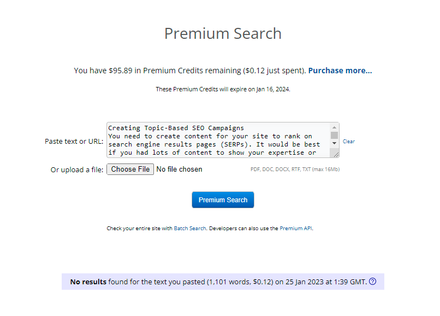Click the supported file formats hint text
Screen dimensions: 440x316
pyautogui.click(x=295, y=169)
